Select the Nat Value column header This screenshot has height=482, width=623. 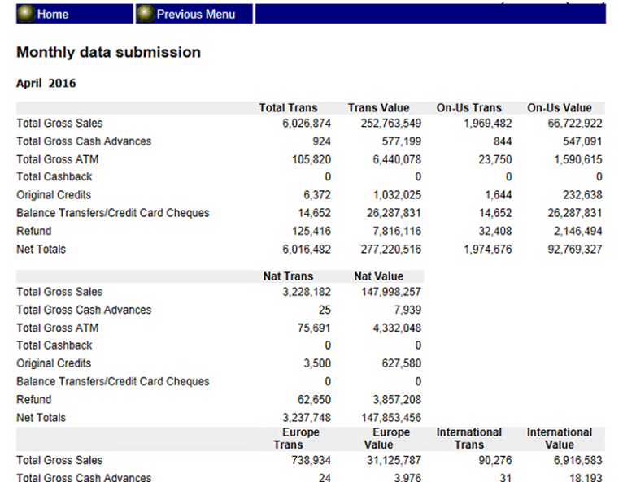[378, 276]
